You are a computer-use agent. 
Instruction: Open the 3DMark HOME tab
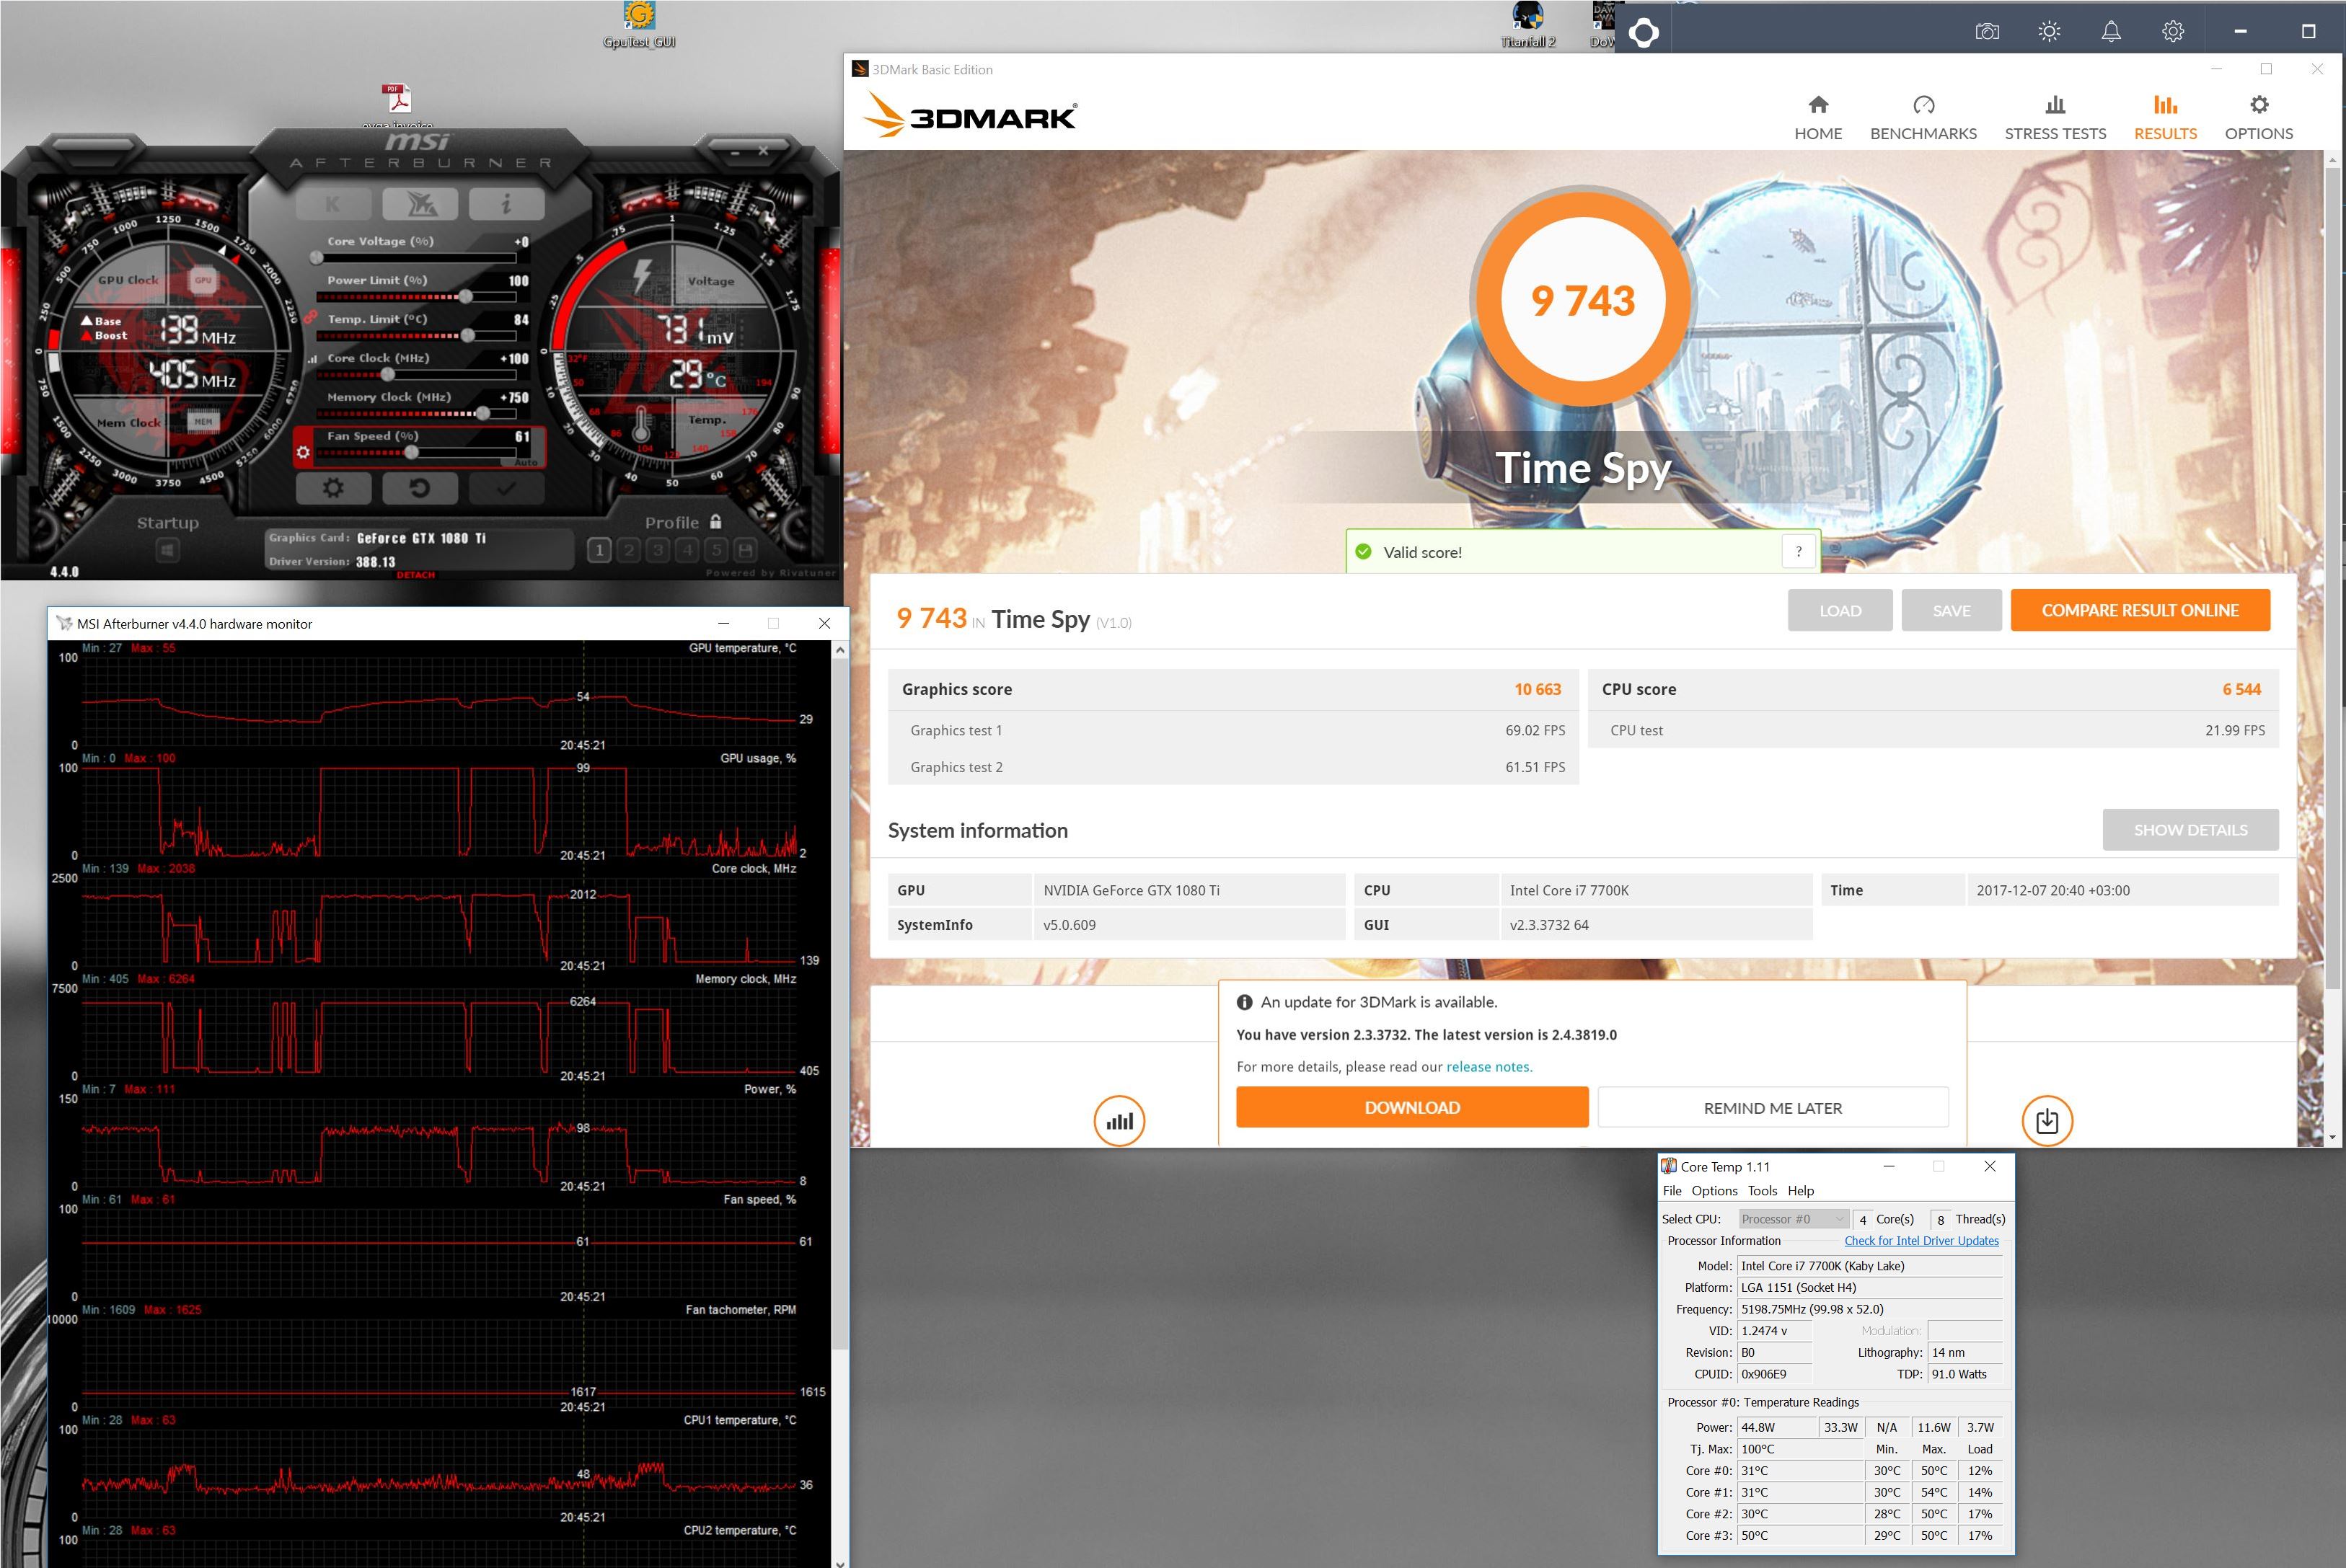coord(1818,118)
